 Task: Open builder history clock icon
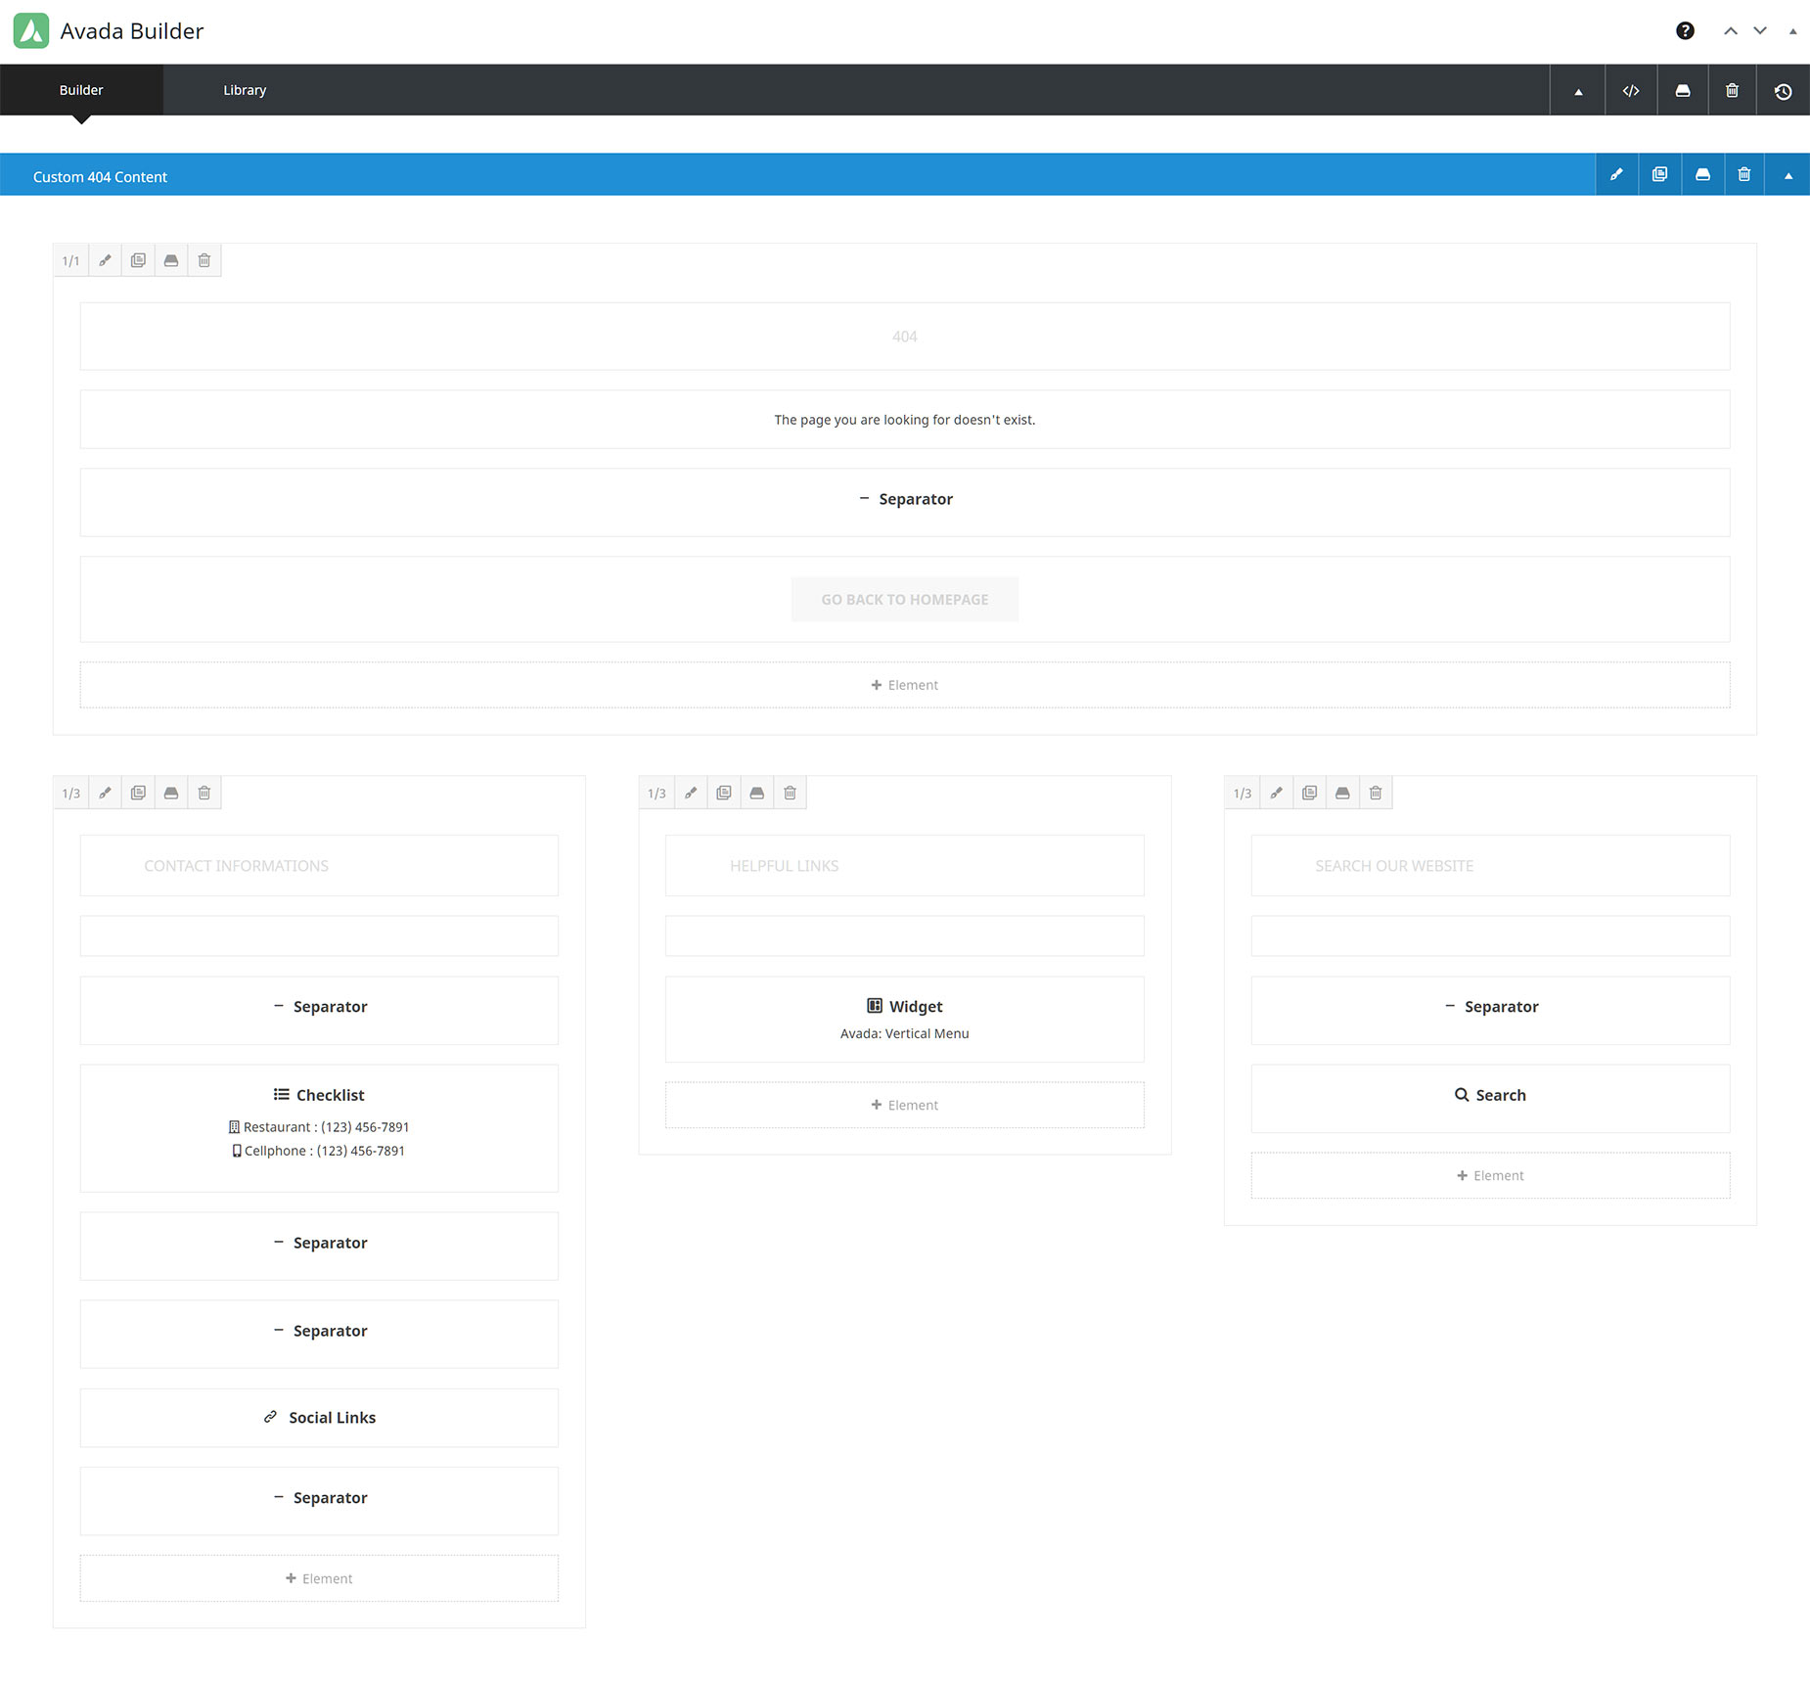click(1783, 90)
